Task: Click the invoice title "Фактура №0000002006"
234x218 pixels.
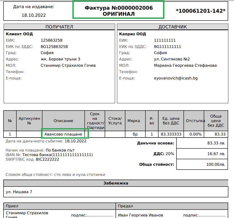Action: pyautogui.click(x=119, y=8)
